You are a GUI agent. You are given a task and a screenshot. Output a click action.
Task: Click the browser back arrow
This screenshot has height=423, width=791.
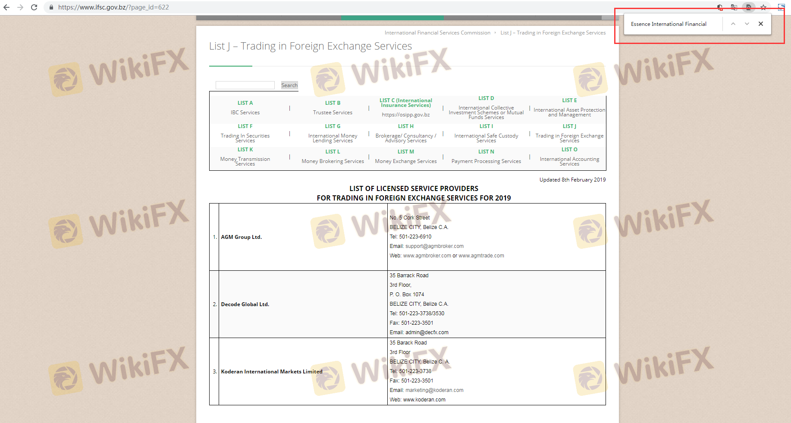point(6,7)
